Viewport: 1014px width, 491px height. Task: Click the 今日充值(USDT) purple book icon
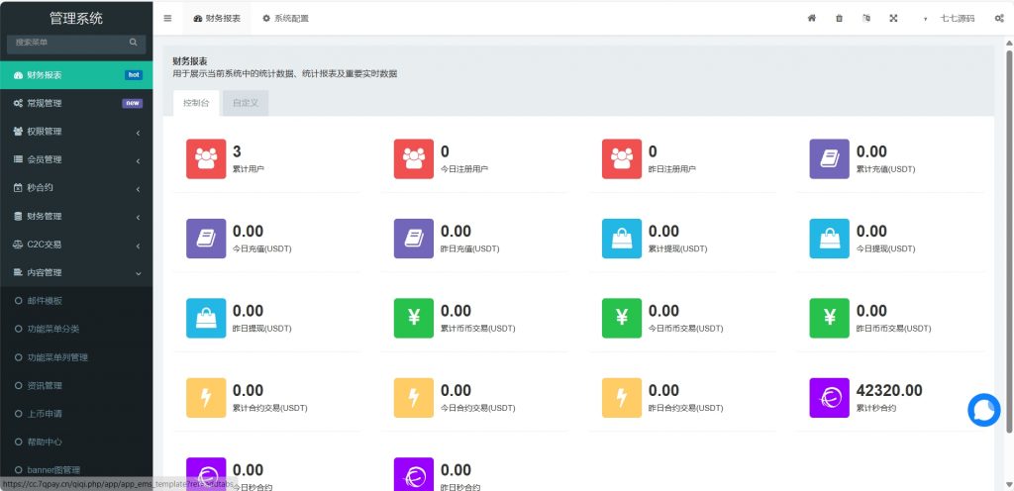click(206, 239)
